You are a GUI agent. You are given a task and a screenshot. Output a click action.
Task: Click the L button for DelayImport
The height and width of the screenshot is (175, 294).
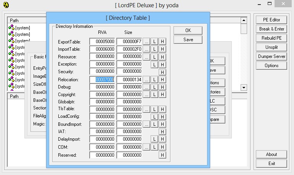[x=154, y=139]
